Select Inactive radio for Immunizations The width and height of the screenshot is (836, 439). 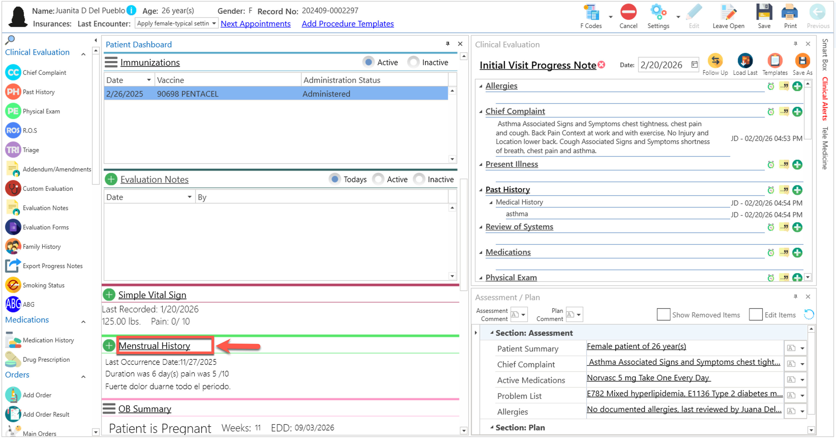[413, 62]
